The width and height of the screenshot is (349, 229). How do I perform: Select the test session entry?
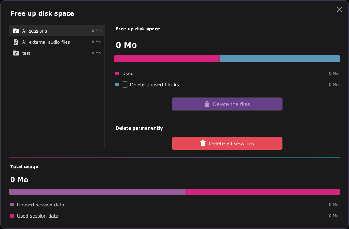57,53
